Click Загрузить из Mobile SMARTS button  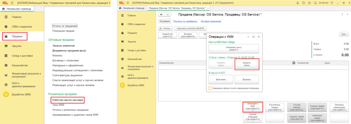191,29
